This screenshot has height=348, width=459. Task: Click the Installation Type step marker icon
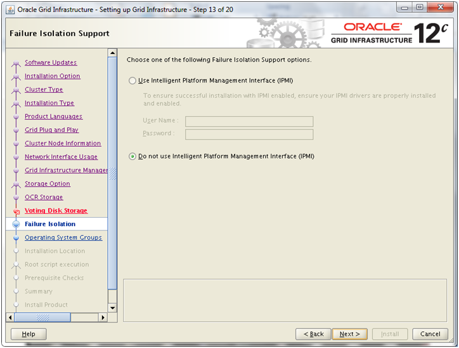pyautogui.click(x=16, y=104)
